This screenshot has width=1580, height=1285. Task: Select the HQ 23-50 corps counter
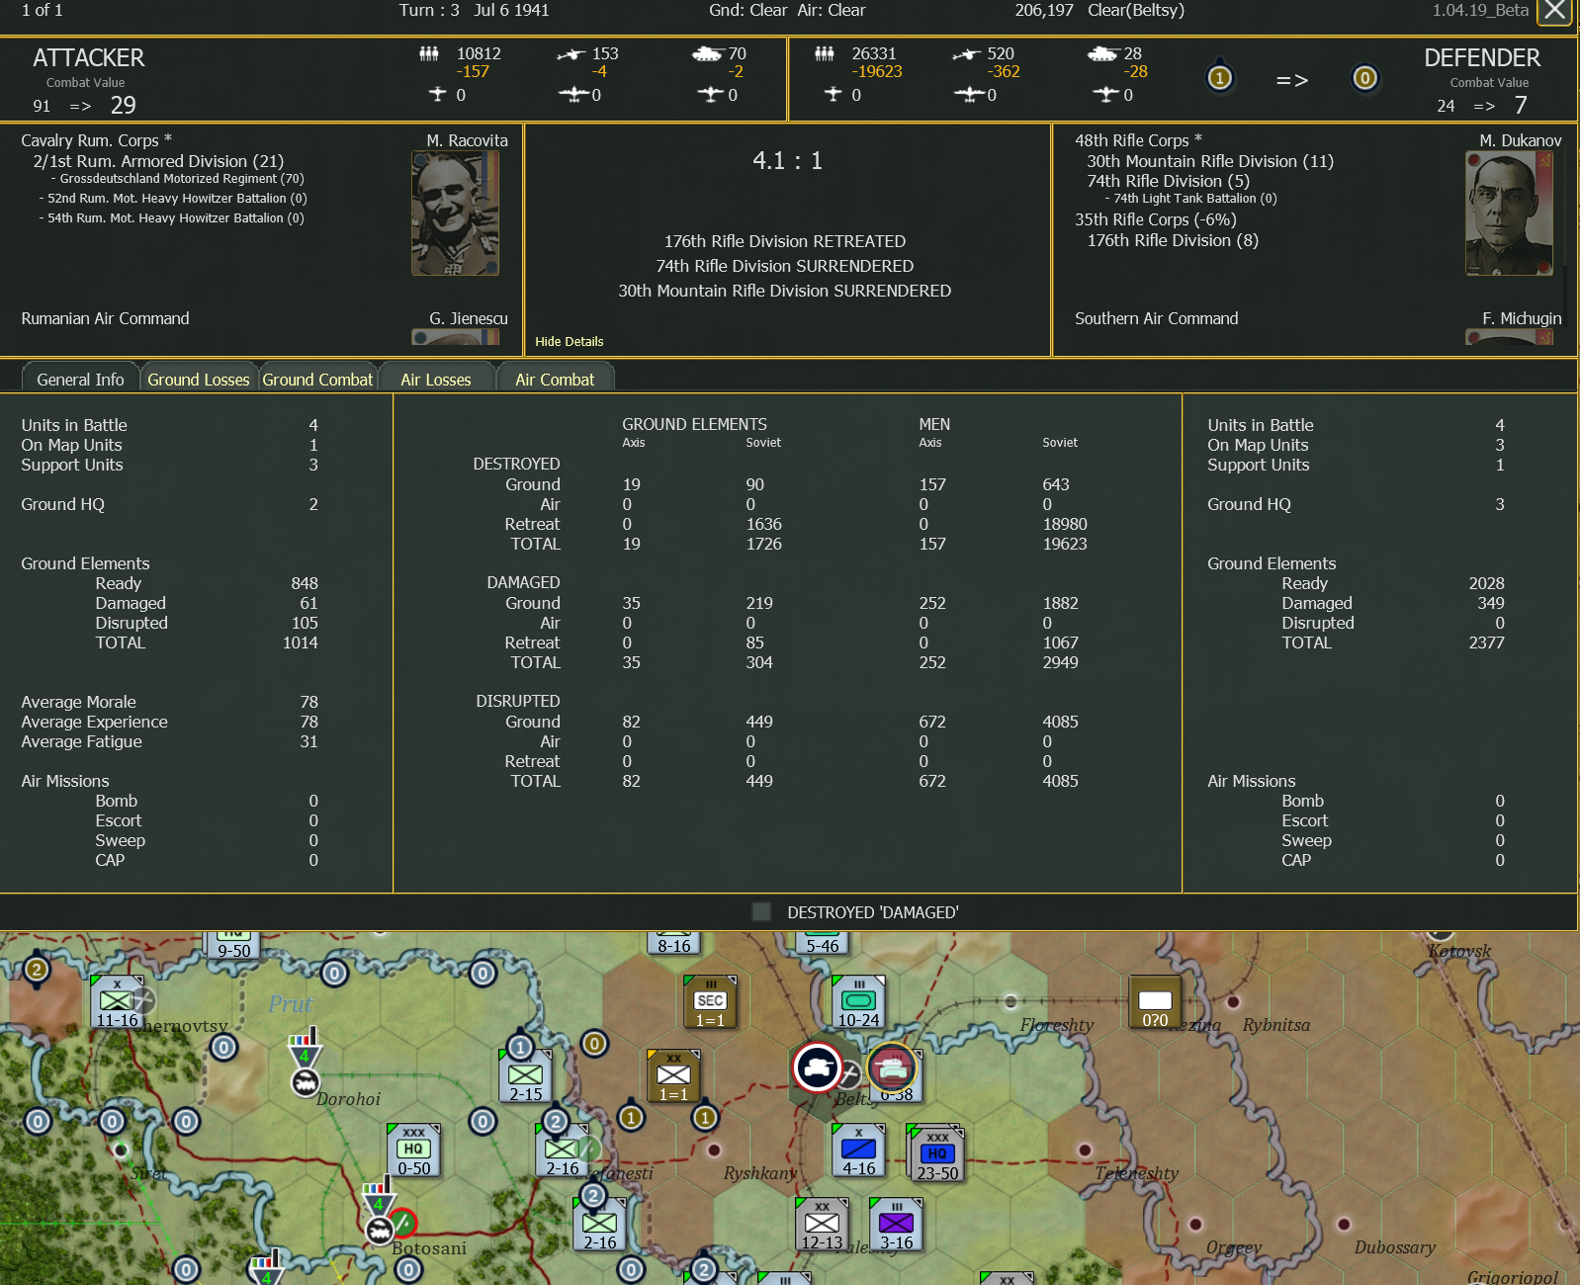936,1153
